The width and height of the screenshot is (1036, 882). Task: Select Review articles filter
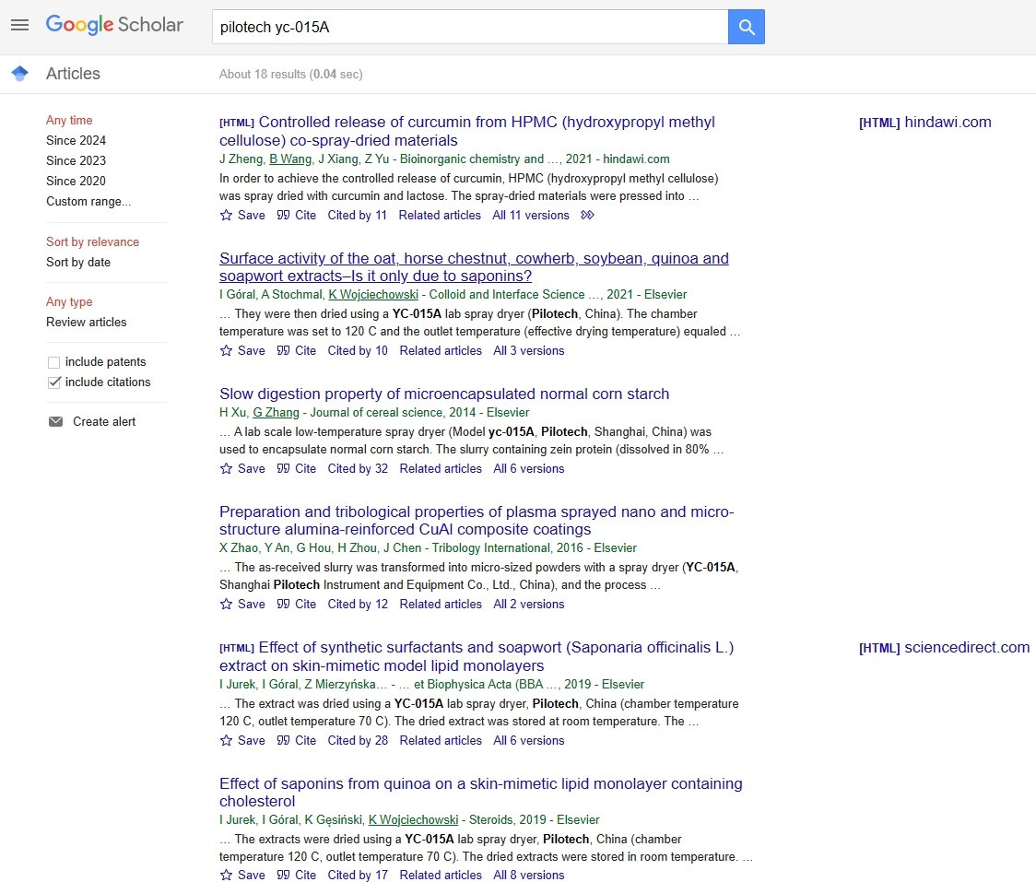[87, 322]
